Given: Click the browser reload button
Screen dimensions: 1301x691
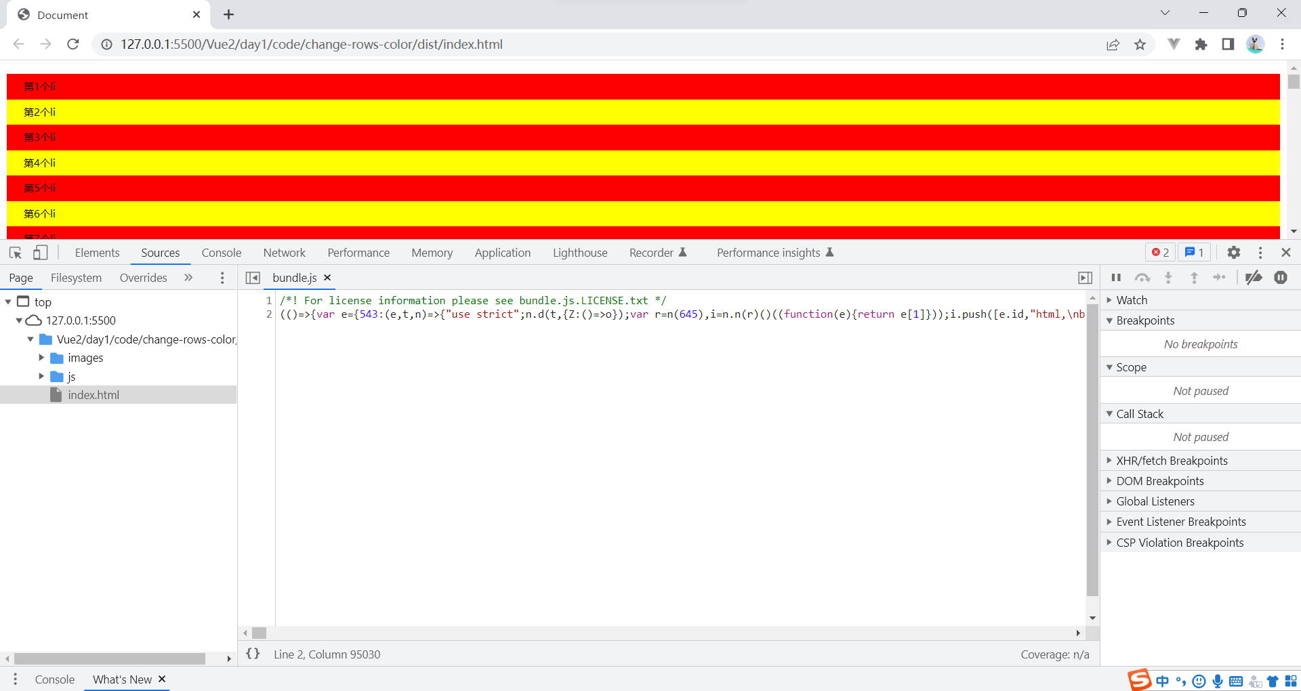Looking at the screenshot, I should coord(73,44).
